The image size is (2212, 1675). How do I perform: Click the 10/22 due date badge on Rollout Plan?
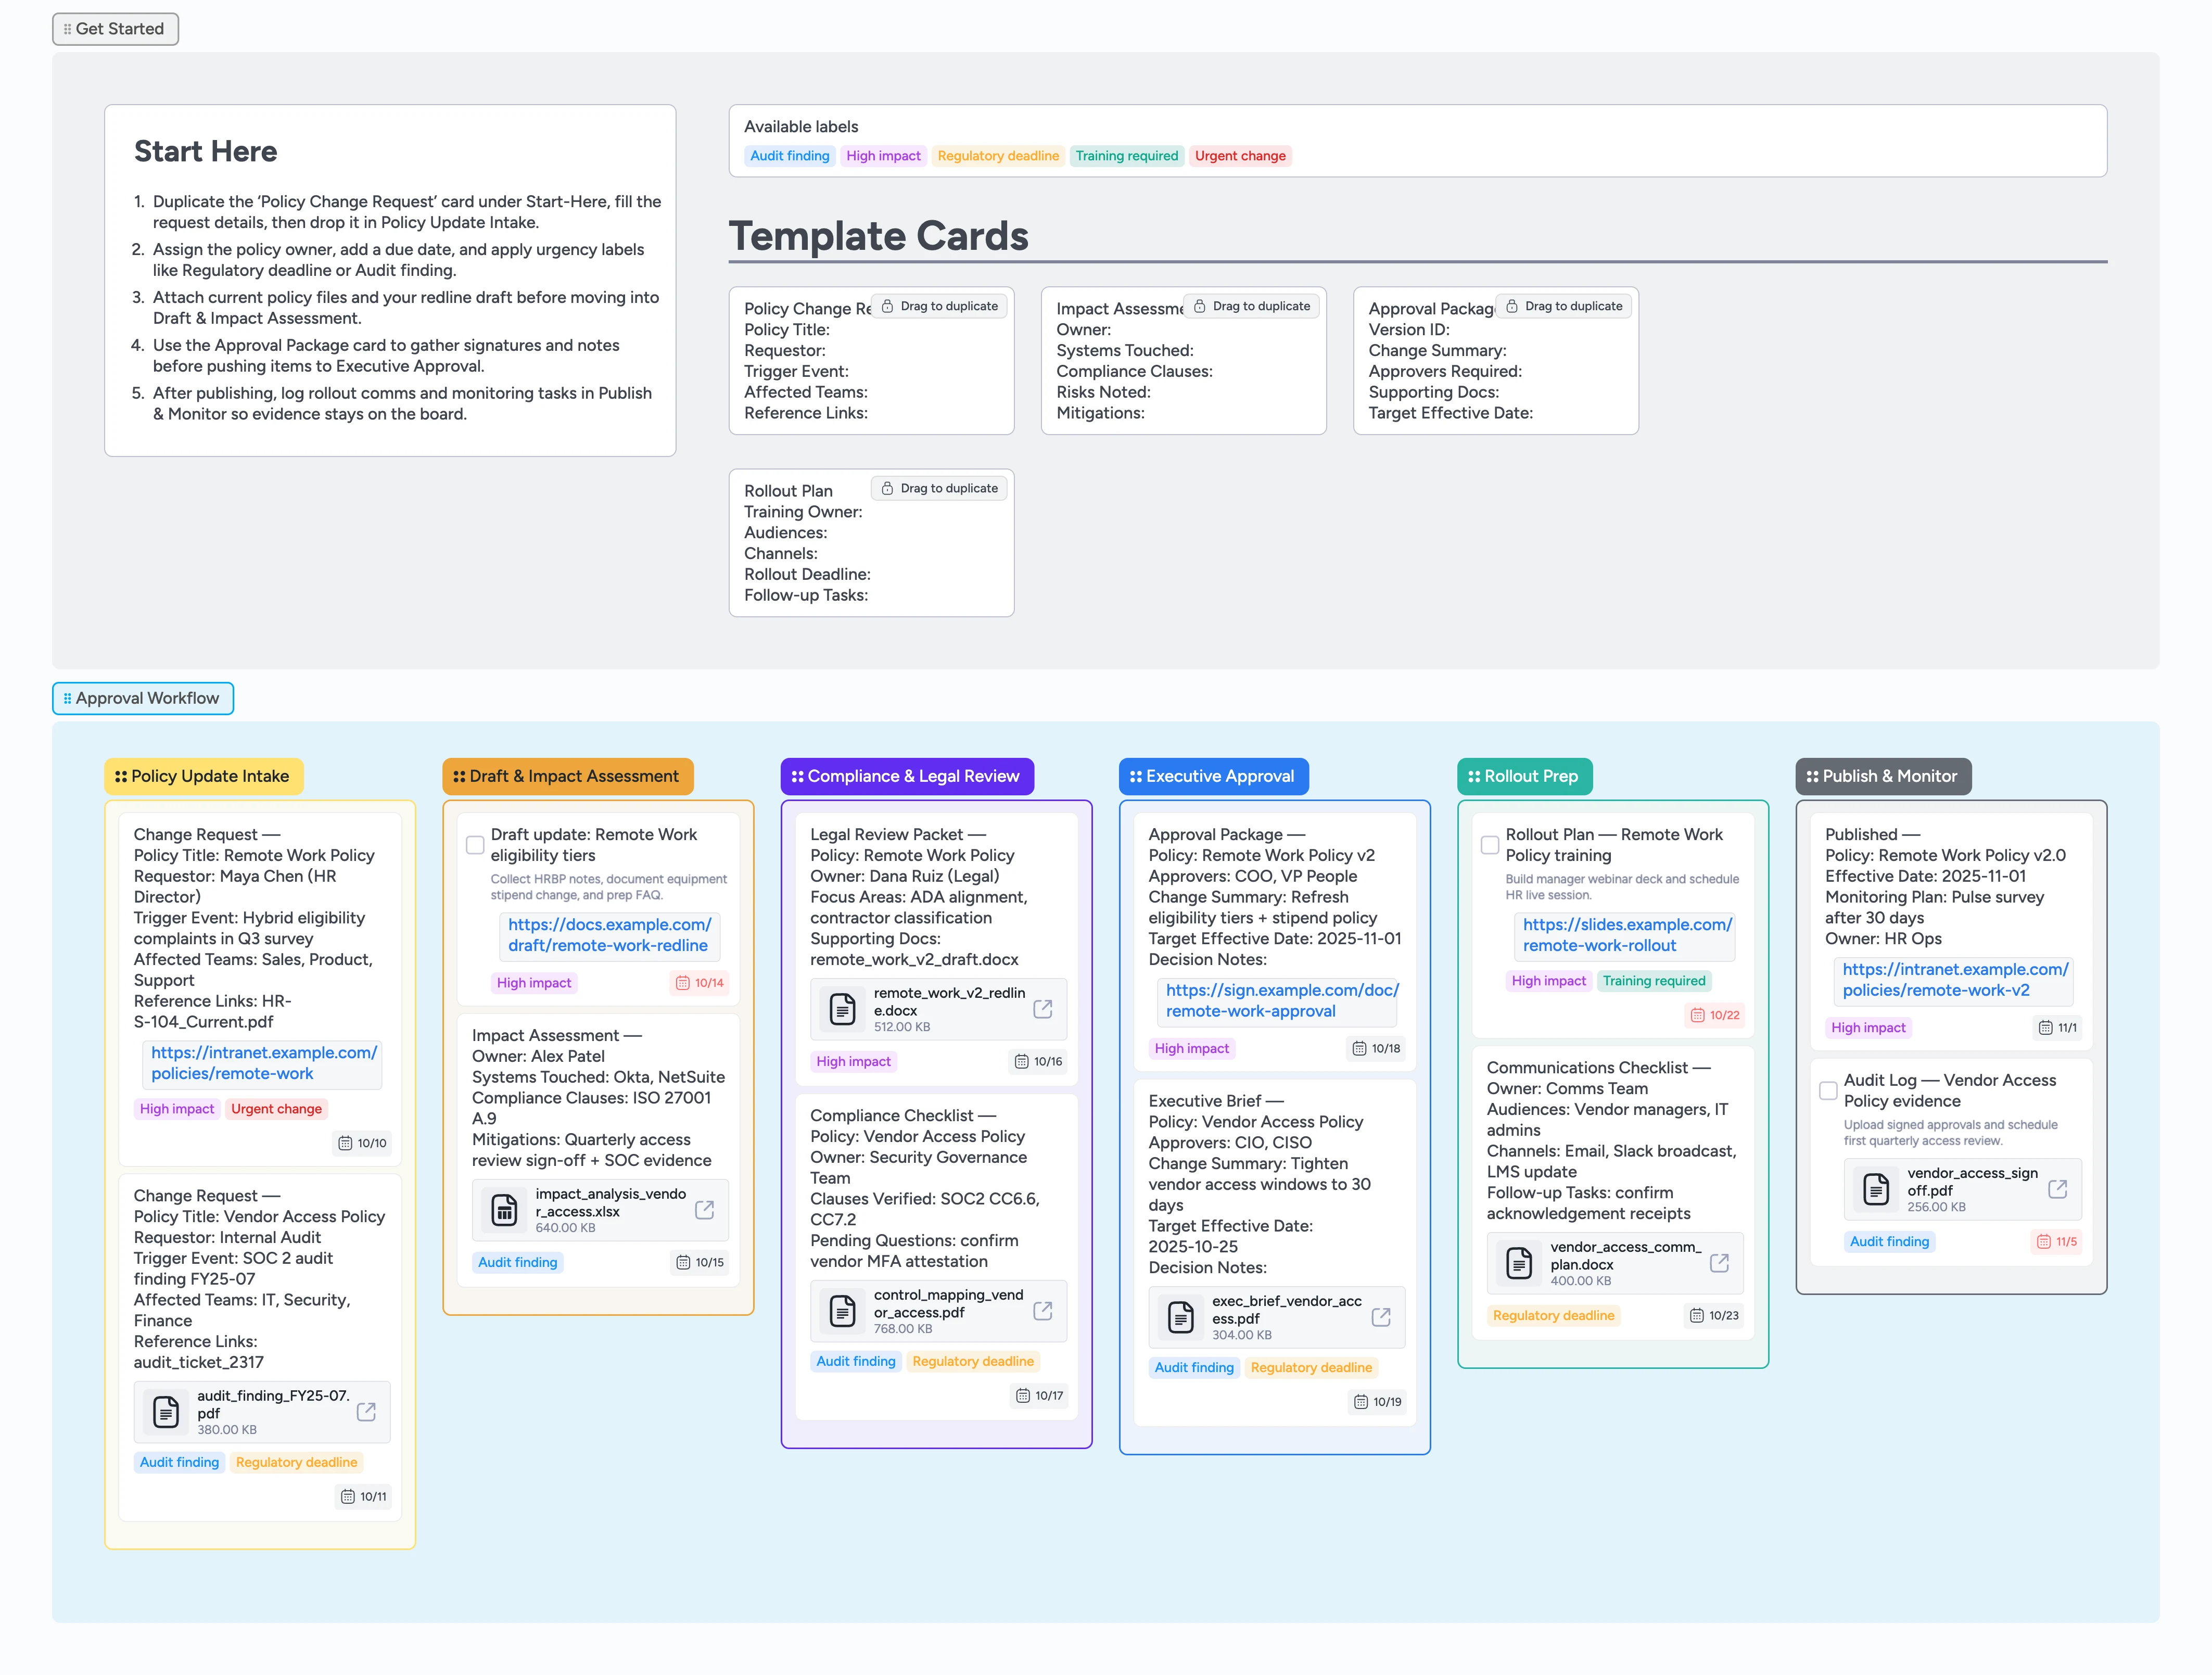click(x=1714, y=1015)
